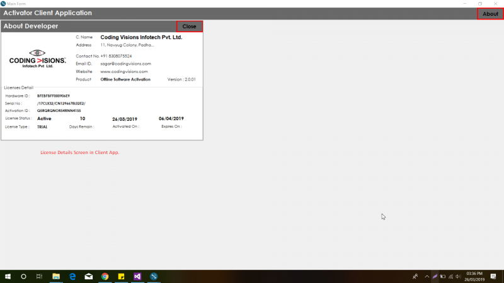Click the Version : 2.0.01 label
This screenshot has height=283, width=504.
(181, 79)
